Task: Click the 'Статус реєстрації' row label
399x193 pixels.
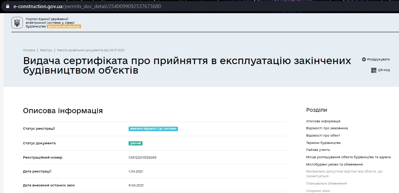Action: tap(39, 129)
